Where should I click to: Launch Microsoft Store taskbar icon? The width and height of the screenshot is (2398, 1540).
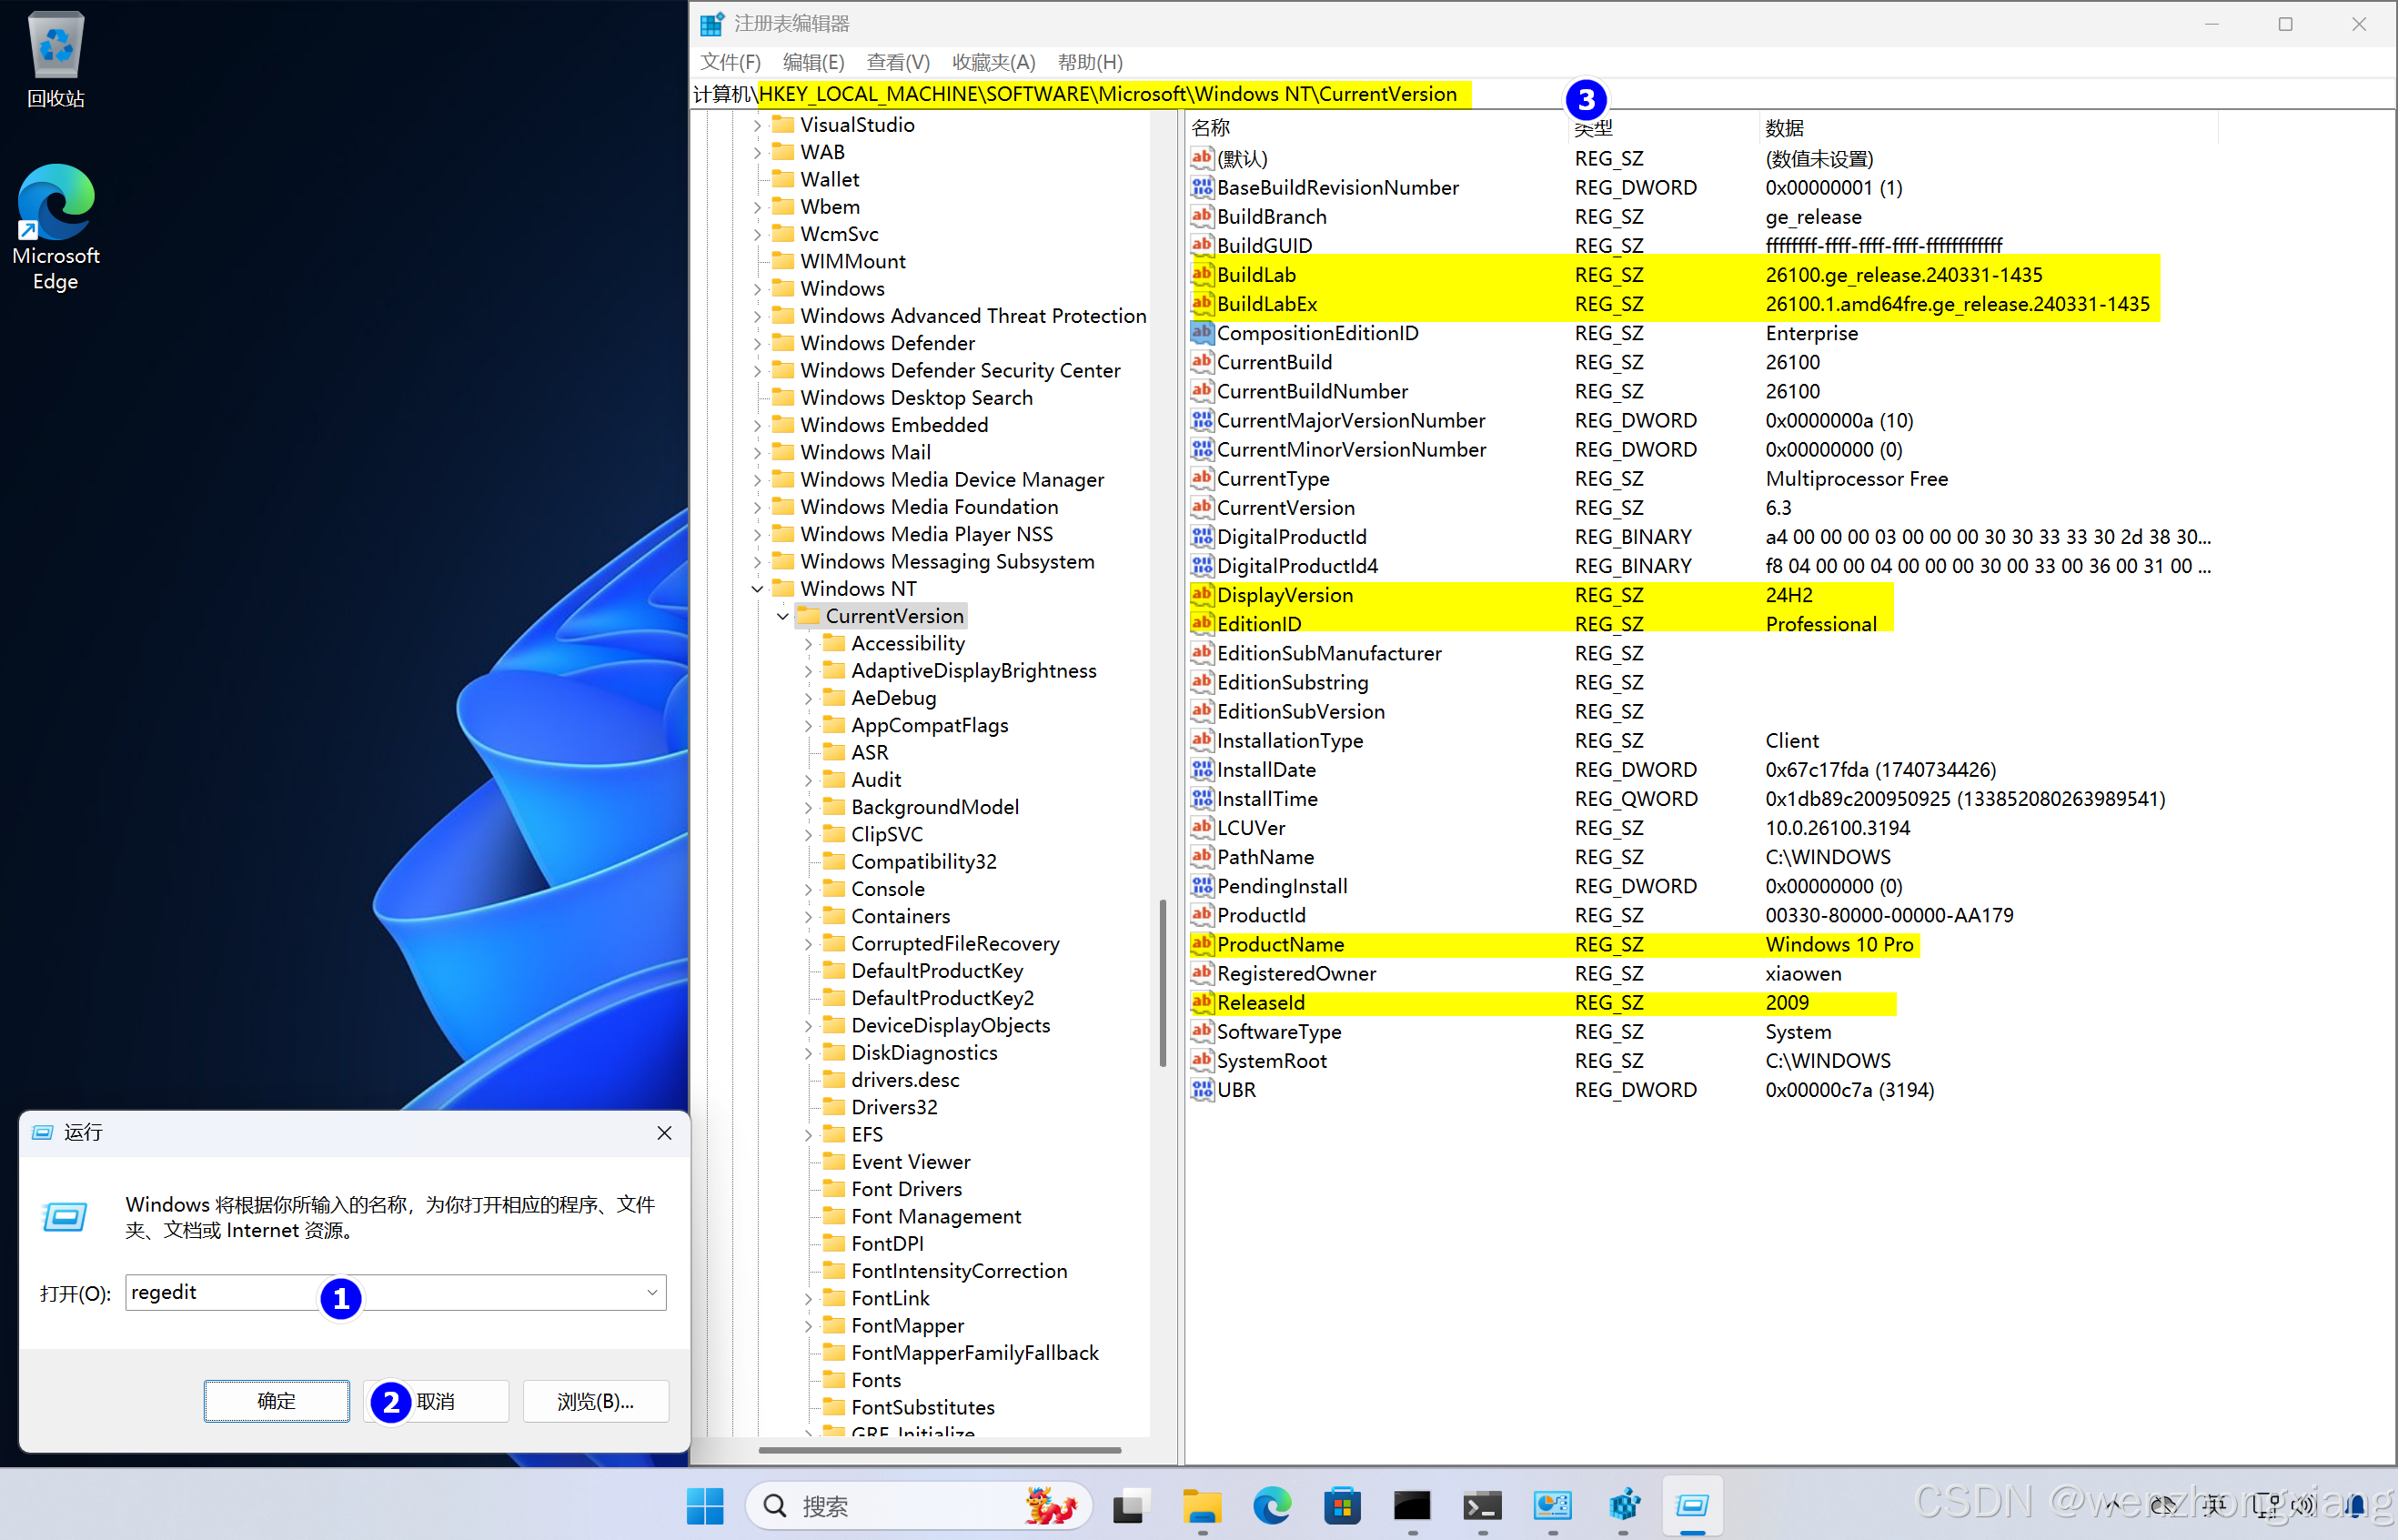pyautogui.click(x=1341, y=1505)
